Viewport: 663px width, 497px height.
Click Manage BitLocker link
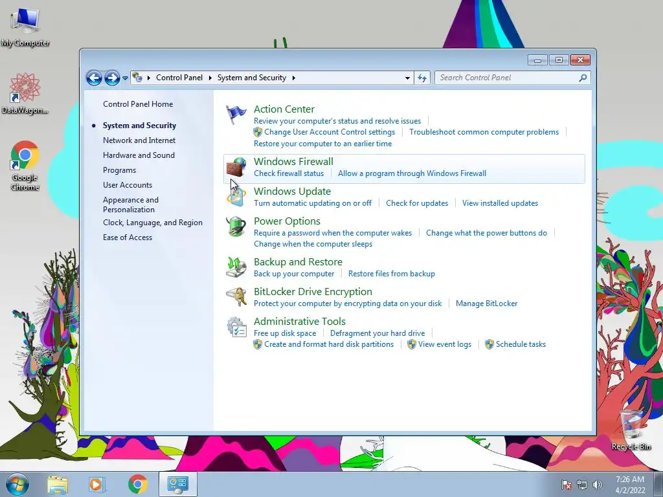click(486, 304)
